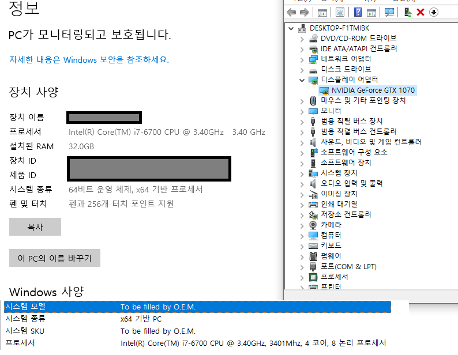Click the blue Help question mark icon
The height and width of the screenshot is (355, 458).
click(x=358, y=12)
